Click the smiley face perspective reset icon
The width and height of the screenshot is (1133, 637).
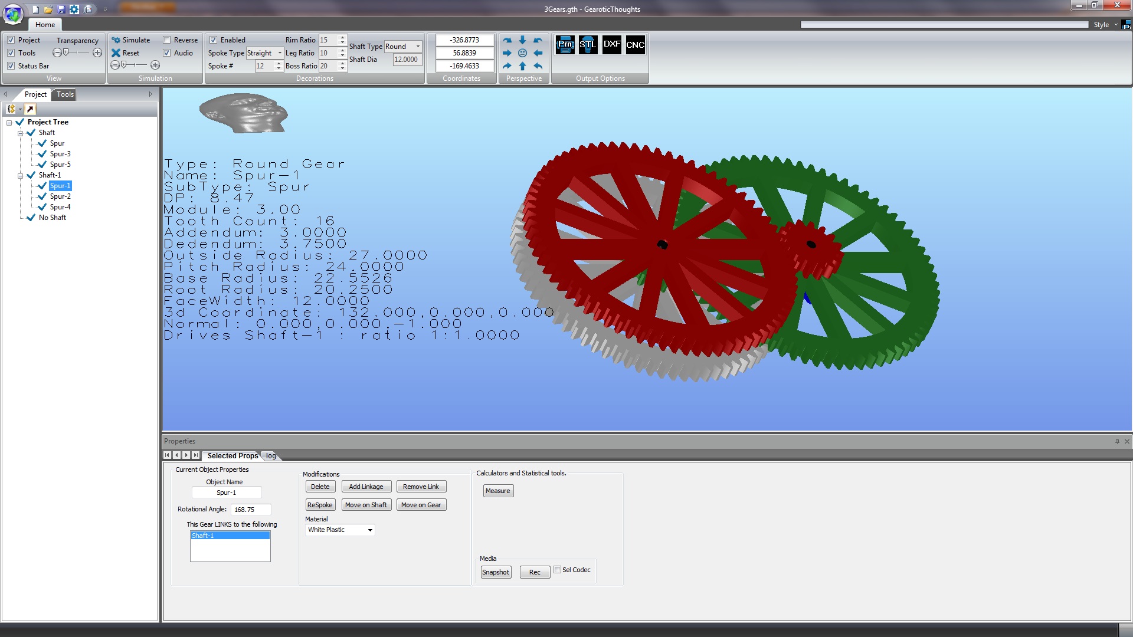coord(522,53)
